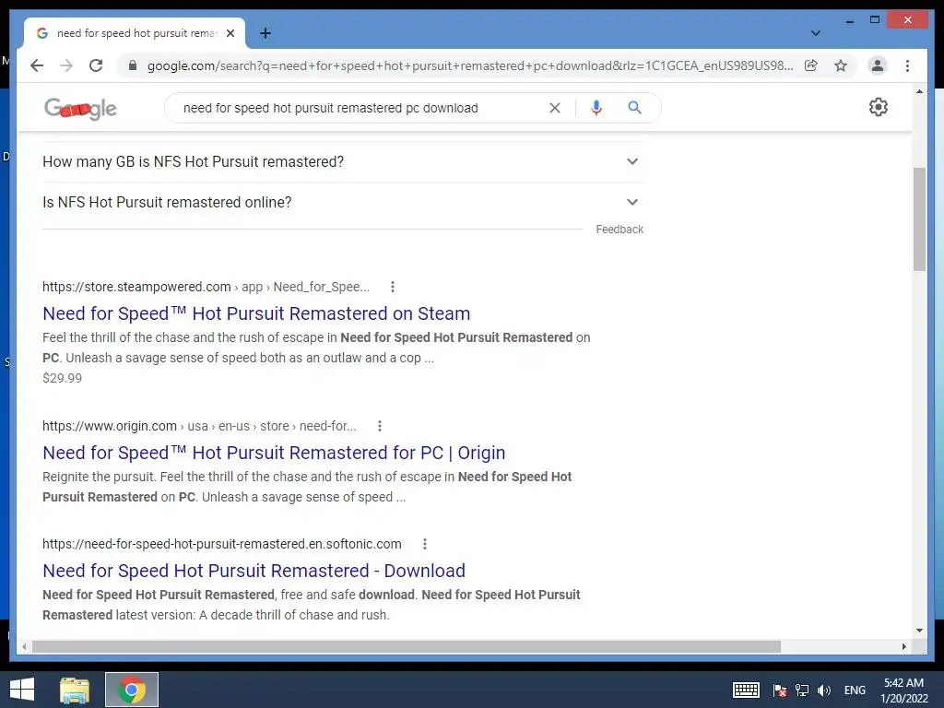The image size is (944, 708).
Task: View site information via lock icon
Action: [x=133, y=65]
